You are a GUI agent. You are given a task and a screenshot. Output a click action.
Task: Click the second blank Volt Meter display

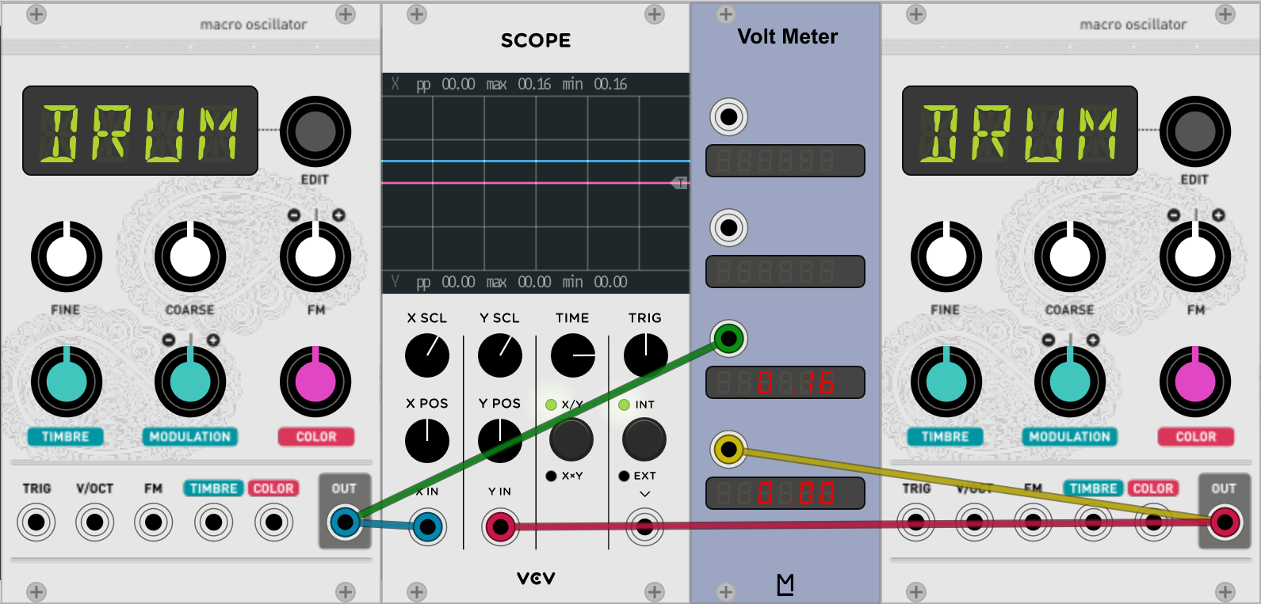click(785, 272)
